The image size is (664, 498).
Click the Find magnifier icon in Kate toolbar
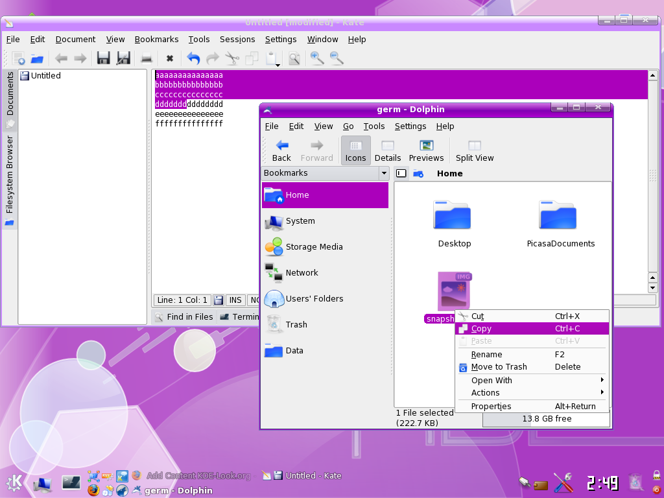tap(294, 58)
